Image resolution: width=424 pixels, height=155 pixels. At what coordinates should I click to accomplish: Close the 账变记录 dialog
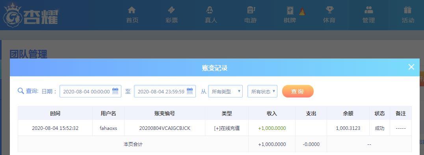tap(411, 67)
